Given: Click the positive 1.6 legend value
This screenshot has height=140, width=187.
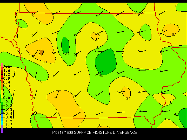Looking at the screenshot, I should 6,71.
